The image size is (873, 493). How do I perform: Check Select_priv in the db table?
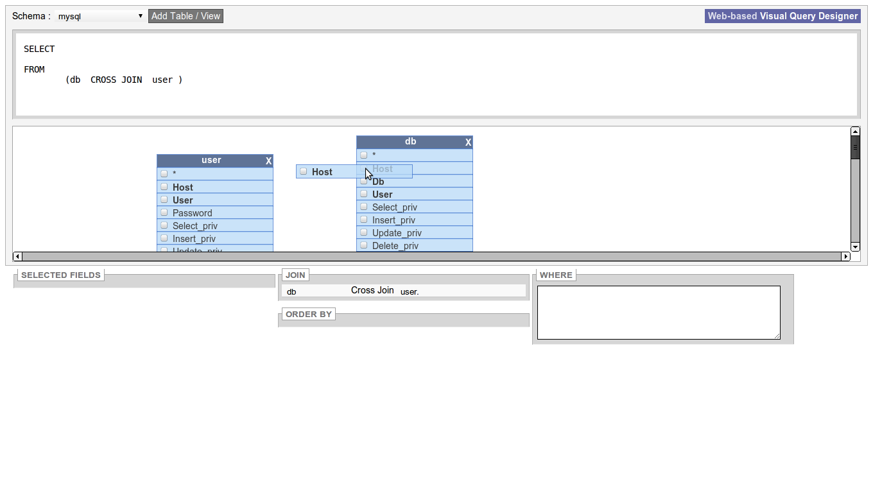[x=364, y=207]
